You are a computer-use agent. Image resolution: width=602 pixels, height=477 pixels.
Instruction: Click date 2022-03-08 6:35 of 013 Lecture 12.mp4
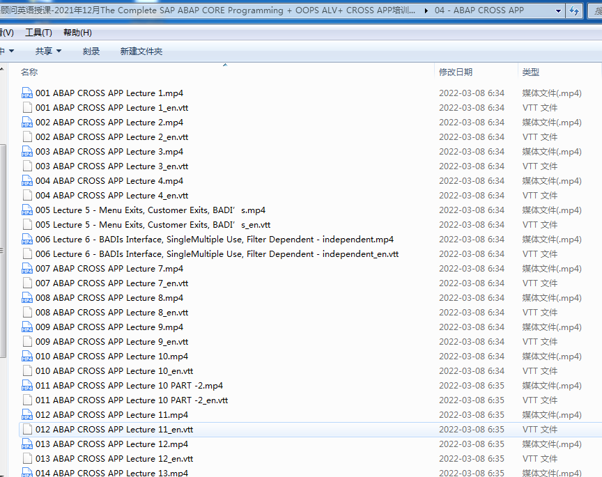[472, 444]
